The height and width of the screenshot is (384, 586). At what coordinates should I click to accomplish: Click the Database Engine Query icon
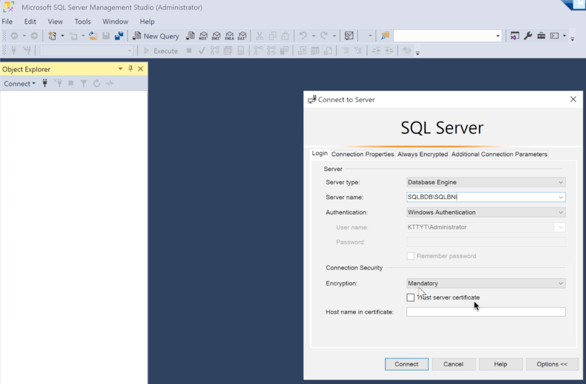(190, 36)
